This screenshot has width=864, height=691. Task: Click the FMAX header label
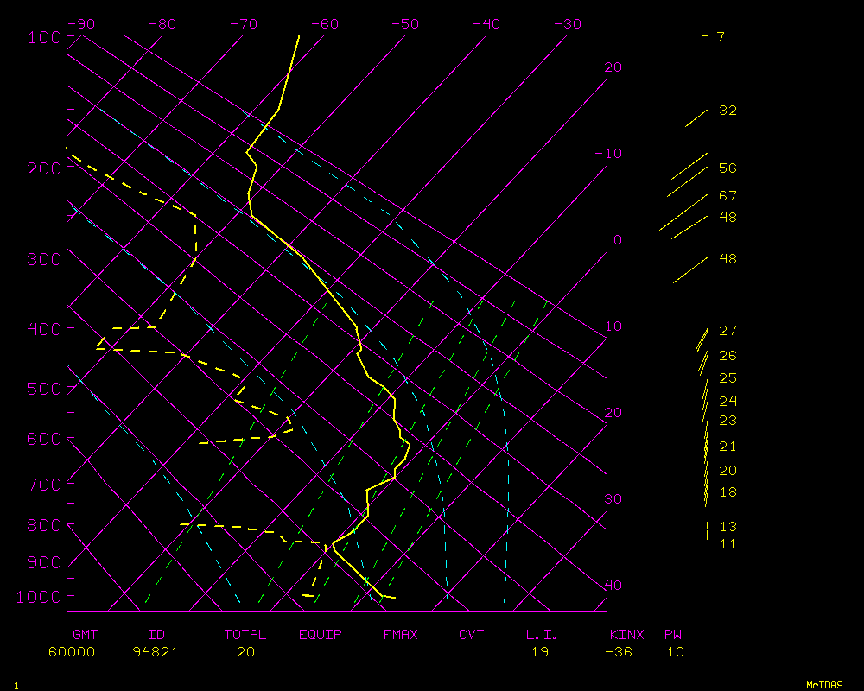[x=400, y=635]
